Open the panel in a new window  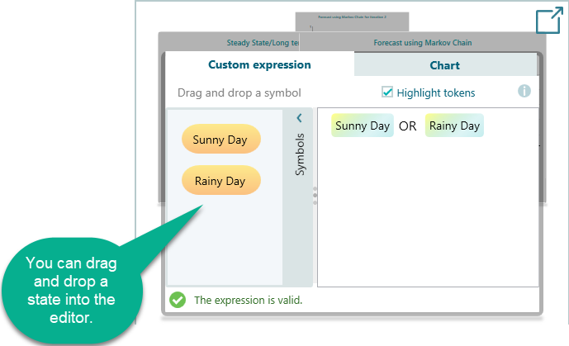(x=548, y=21)
